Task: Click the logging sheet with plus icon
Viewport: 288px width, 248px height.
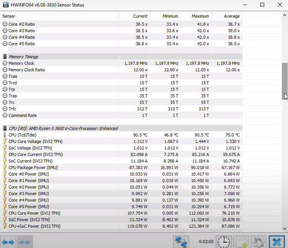Action: 241,242
